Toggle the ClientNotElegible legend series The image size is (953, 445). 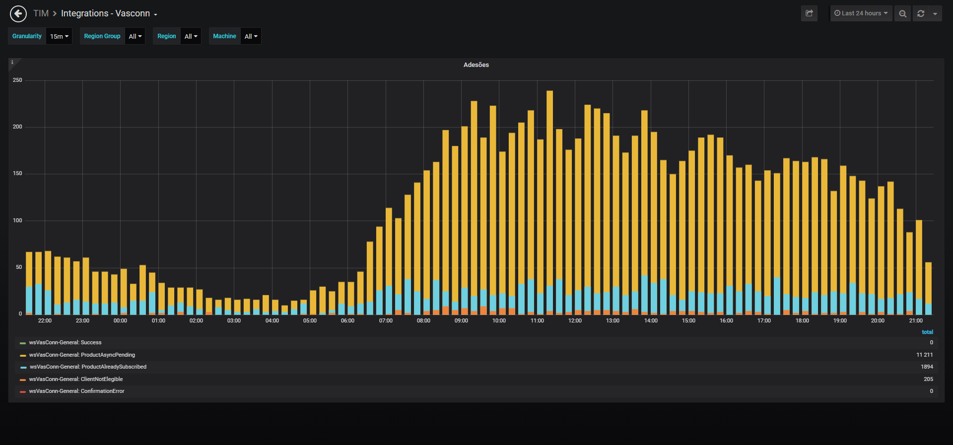tap(76, 380)
